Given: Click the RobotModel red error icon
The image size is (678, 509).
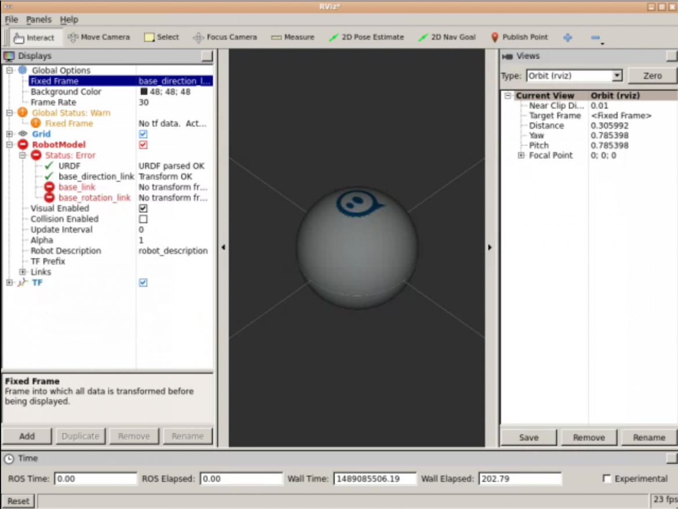Looking at the screenshot, I should click(x=23, y=144).
